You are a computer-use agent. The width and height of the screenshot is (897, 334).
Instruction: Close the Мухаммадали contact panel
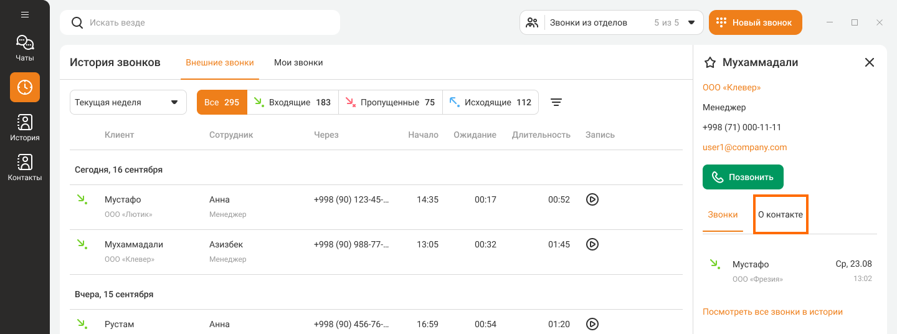[x=870, y=62]
